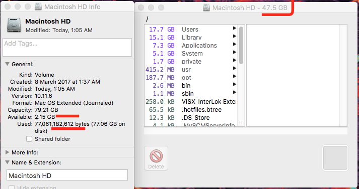Collapse the General section
Image resolution: width=359 pixels, height=189 pixels.
pos(8,64)
